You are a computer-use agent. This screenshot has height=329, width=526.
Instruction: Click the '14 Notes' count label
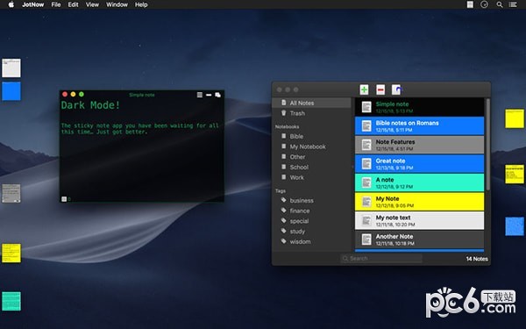[477, 259]
